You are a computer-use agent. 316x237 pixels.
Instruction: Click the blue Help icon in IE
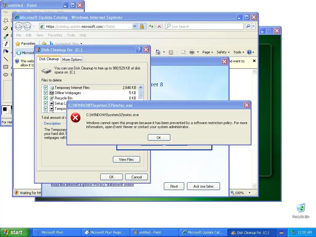click(249, 52)
